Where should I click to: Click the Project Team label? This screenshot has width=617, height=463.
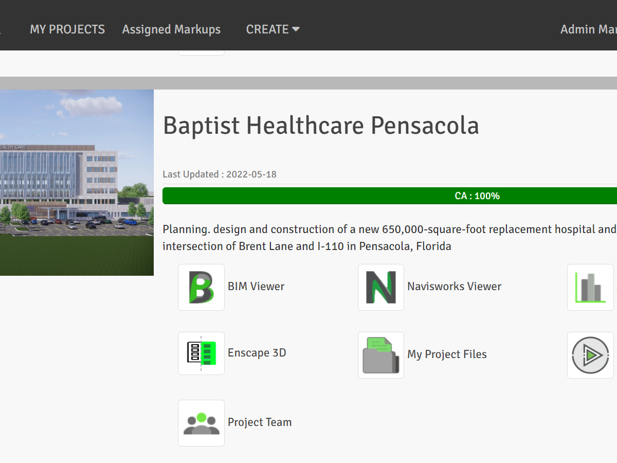[x=260, y=422]
